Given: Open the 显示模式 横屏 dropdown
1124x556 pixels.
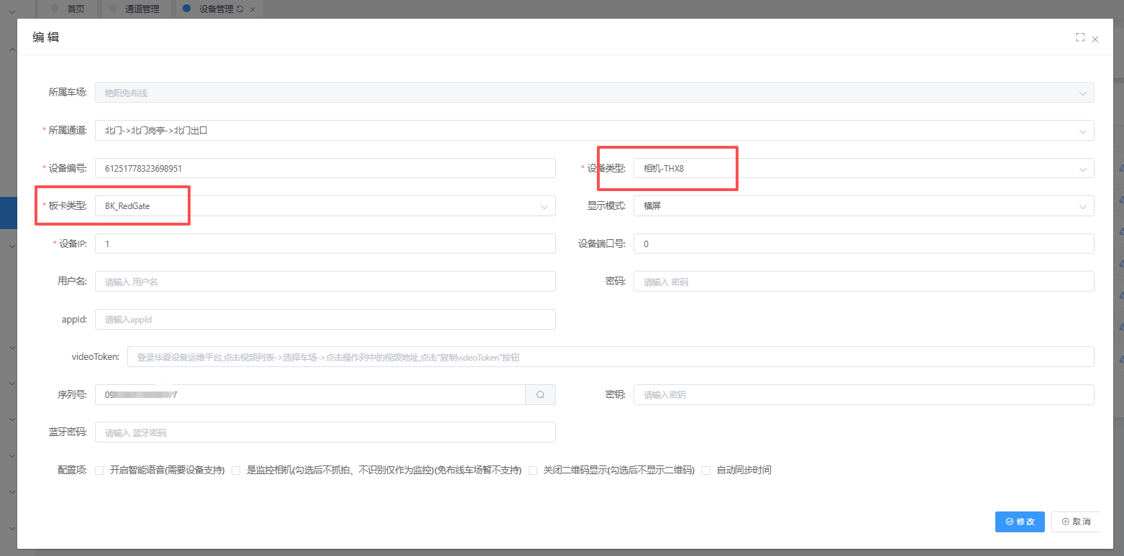Looking at the screenshot, I should [864, 206].
